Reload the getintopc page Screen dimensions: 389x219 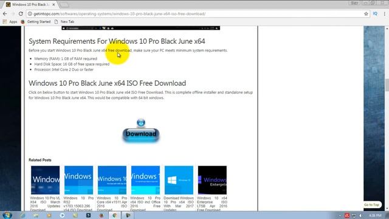21,14
